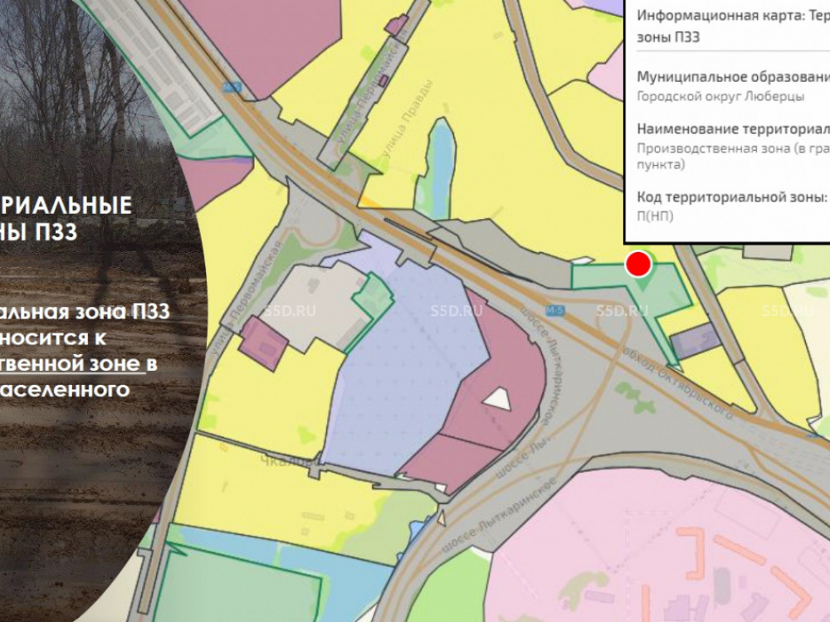Click the 'Код территориальной зоны' heading
The width and height of the screenshot is (830, 622).
coord(730,197)
